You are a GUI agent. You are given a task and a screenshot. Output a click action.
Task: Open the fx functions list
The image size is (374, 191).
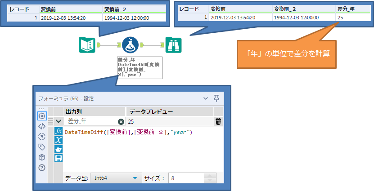[59, 131]
